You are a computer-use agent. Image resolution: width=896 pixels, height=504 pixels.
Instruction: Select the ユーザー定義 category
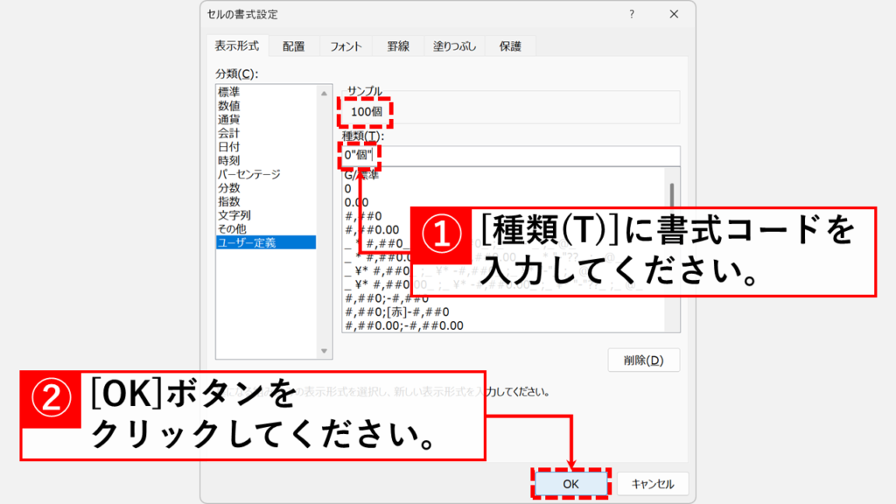point(266,243)
